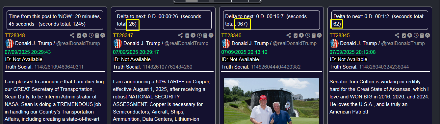Click the outlined clock icon on TT28345
Screen dimensions: 440x124
[416, 35]
